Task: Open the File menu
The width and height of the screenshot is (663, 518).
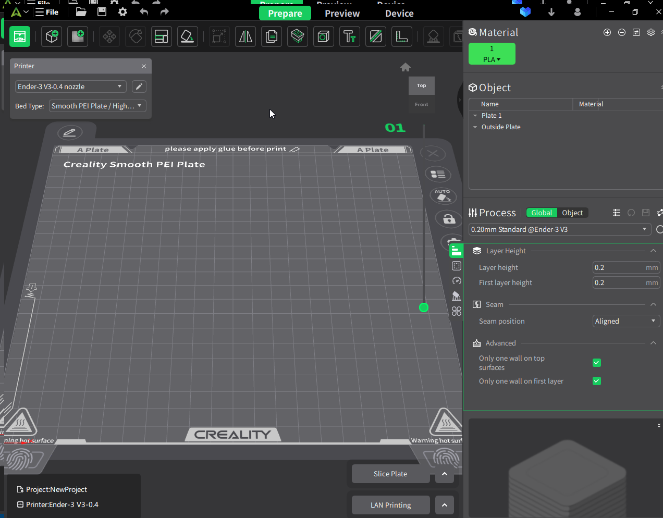Action: pyautogui.click(x=47, y=12)
